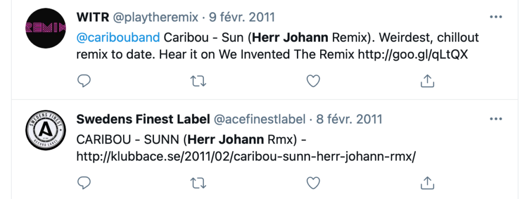Reply to the Swedens Finest Label tweet
The image size is (527, 199).
(84, 183)
